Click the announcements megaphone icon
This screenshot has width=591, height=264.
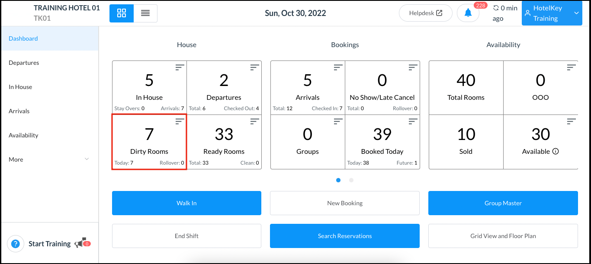[x=80, y=244]
